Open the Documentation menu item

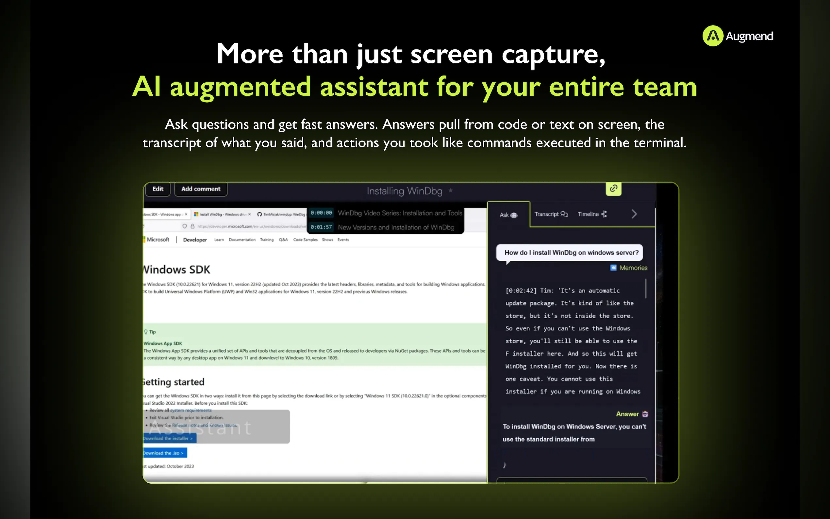(242, 240)
